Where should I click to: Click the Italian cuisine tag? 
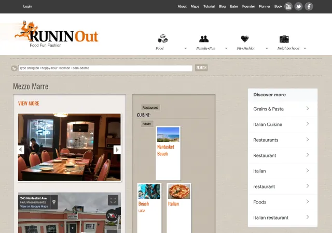[x=147, y=124]
